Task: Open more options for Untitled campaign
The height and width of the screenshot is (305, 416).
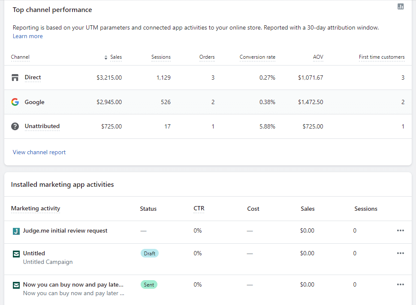Action: (400, 253)
